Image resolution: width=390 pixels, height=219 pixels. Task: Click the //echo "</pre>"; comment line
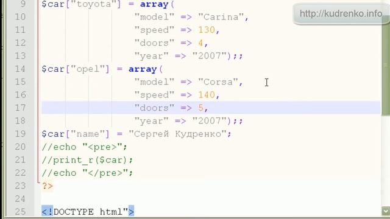tap(87, 173)
